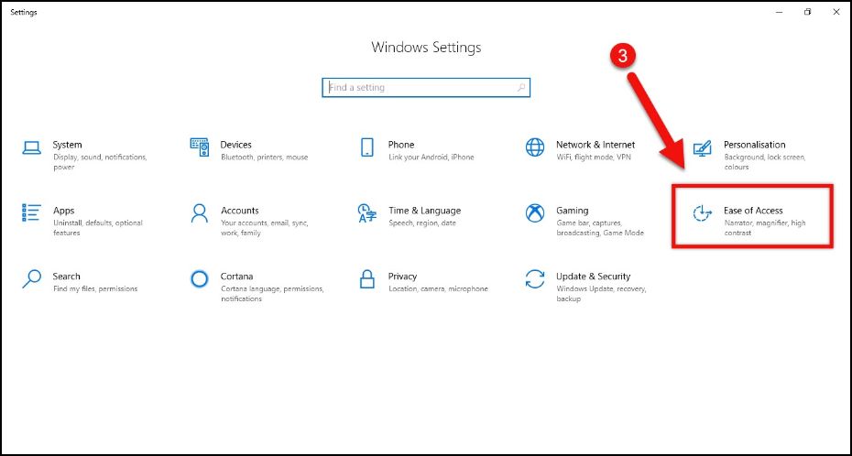Click 'Link your Android, iPhone' description
The height and width of the screenshot is (456, 852).
pos(431,157)
